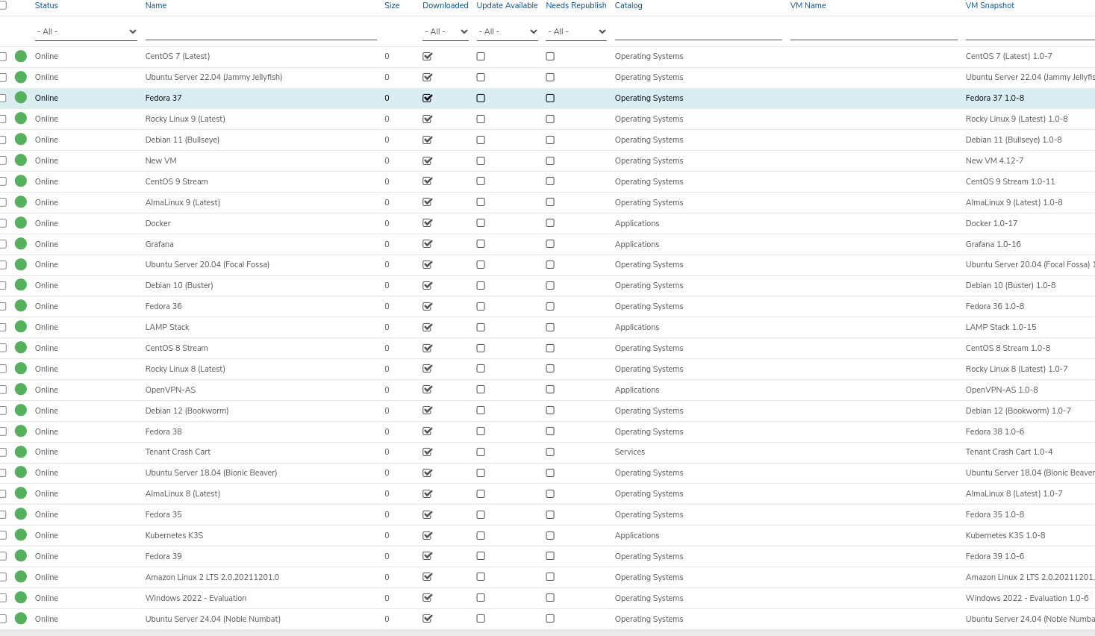
Task: Click the green status icon for Kubernetes K3S
Action: click(21, 535)
